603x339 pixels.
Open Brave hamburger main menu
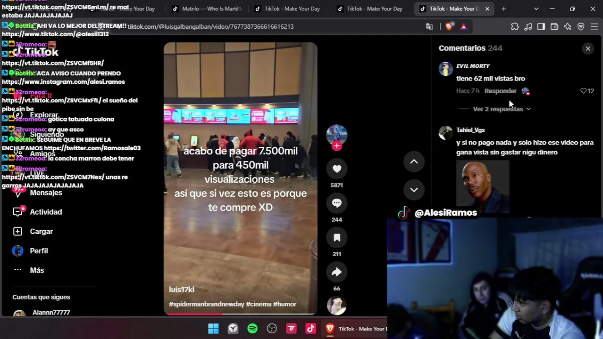[x=594, y=27]
